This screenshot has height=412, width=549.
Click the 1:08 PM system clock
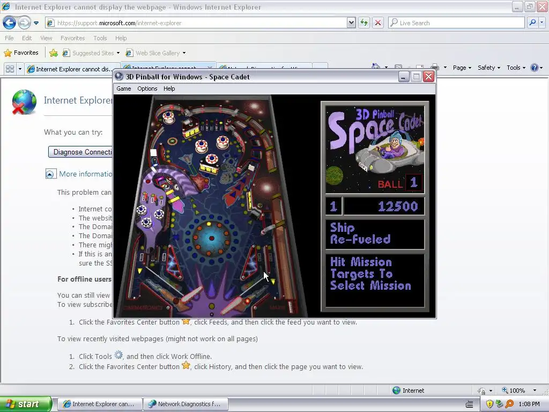point(529,404)
